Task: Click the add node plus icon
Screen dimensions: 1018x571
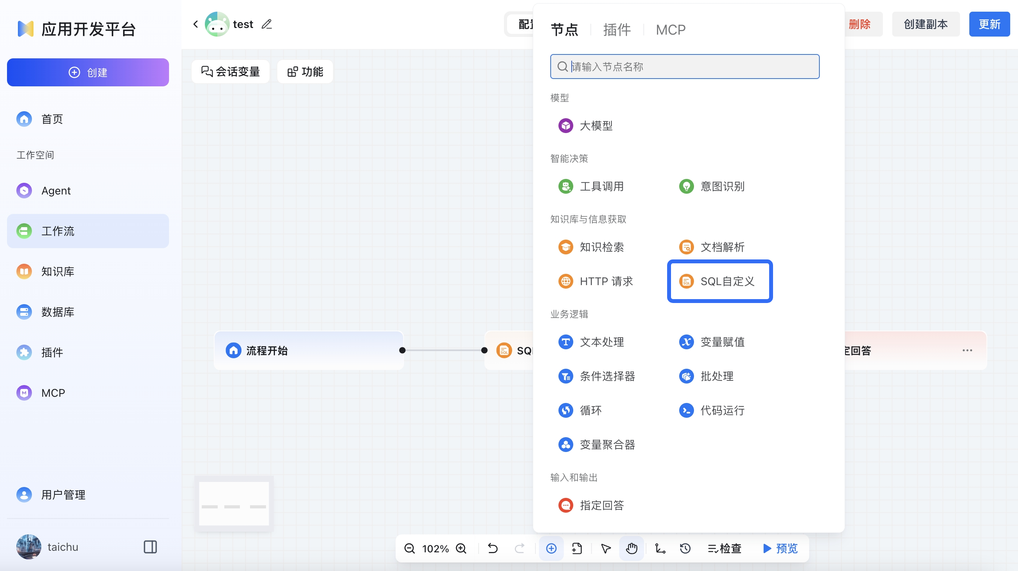Action: click(551, 548)
